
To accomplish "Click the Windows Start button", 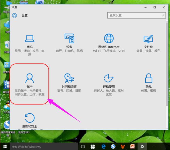I will 5,146.
